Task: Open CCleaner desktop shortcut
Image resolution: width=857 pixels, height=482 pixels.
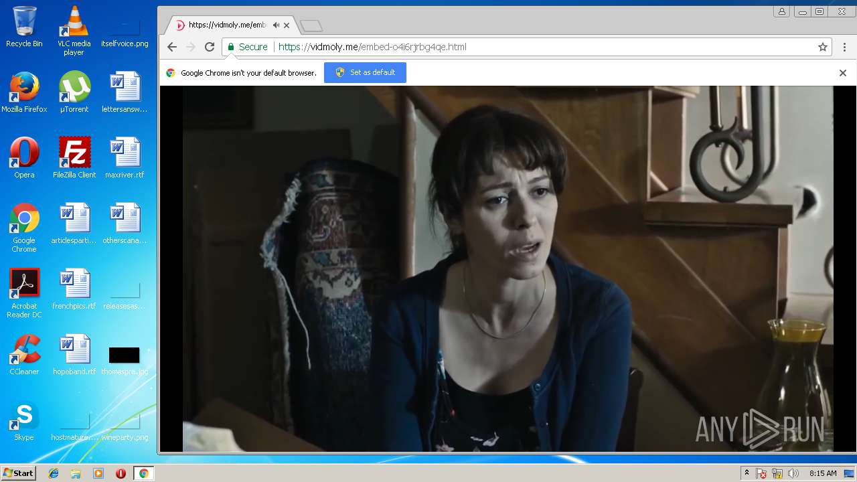Action: point(24,354)
